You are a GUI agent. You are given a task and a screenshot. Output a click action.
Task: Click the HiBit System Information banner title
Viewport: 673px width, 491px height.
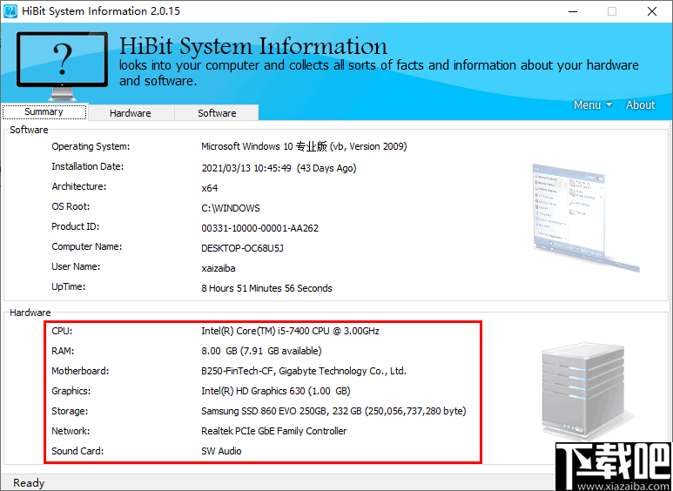[253, 46]
